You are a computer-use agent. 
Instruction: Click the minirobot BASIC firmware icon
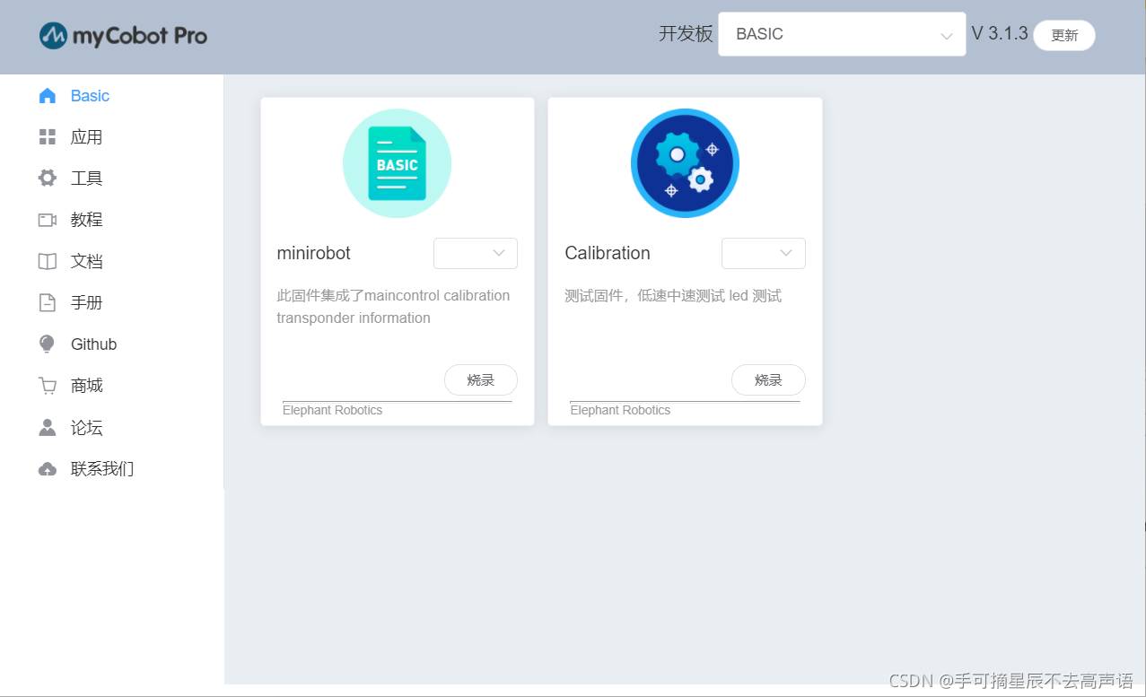pyautogui.click(x=397, y=163)
